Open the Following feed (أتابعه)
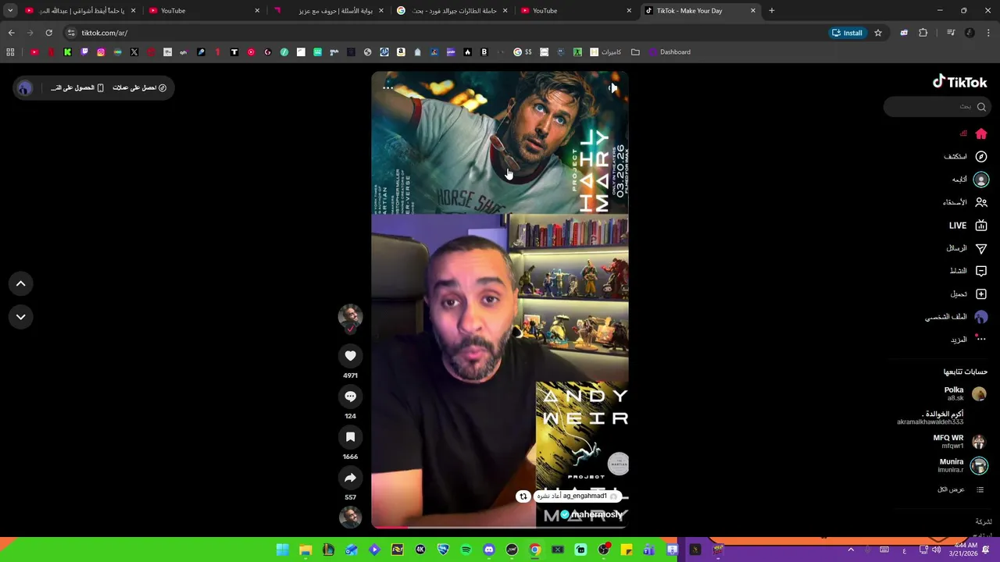Image resolution: width=1000 pixels, height=562 pixels. point(970,180)
